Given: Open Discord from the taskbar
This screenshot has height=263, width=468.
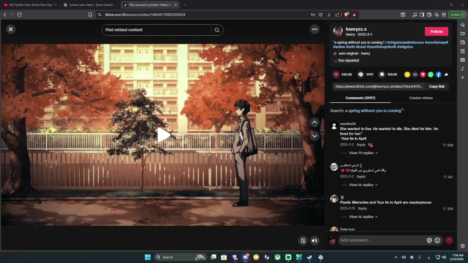Looking at the screenshot, I should point(246,257).
